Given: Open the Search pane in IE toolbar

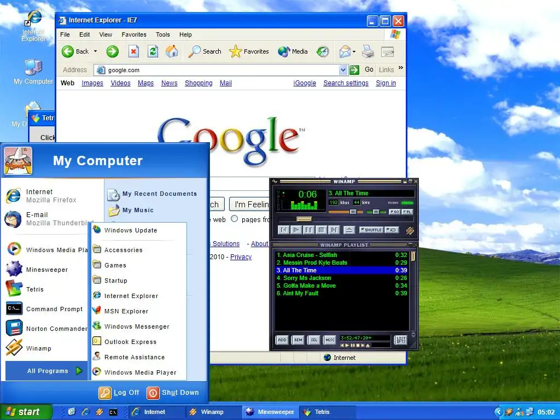Looking at the screenshot, I should tap(205, 51).
